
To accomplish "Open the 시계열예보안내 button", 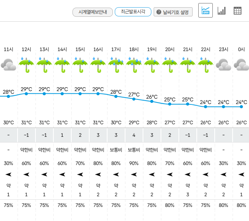I will (93, 12).
